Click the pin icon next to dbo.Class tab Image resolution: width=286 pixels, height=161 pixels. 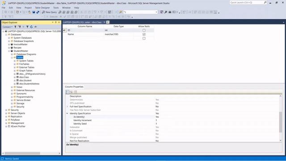tap(105, 22)
